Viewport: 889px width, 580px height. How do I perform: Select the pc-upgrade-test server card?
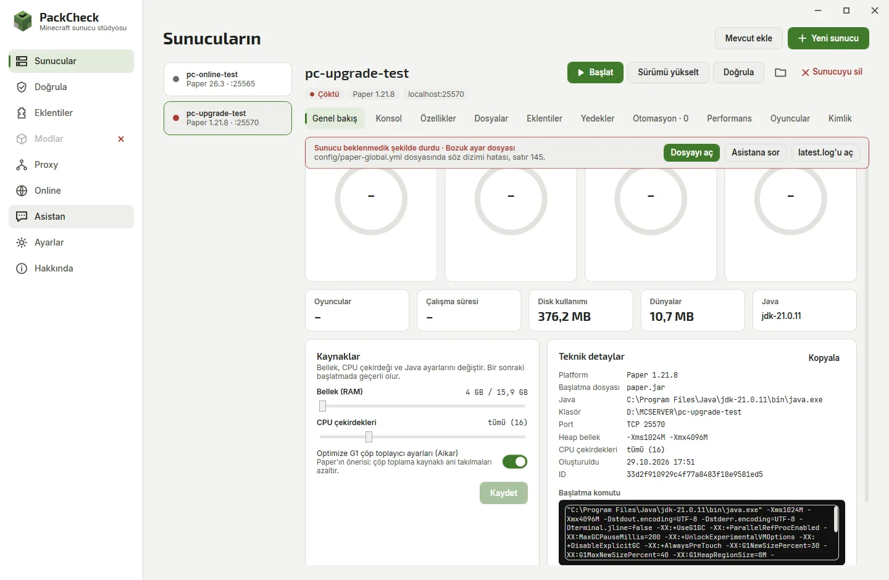click(228, 118)
